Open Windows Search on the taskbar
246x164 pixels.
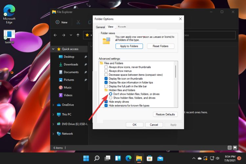(97, 158)
